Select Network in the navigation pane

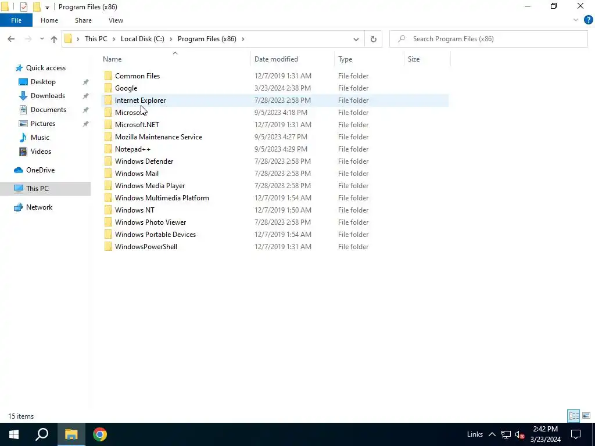point(39,207)
